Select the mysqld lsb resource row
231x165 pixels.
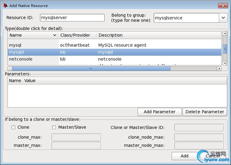coord(115,52)
